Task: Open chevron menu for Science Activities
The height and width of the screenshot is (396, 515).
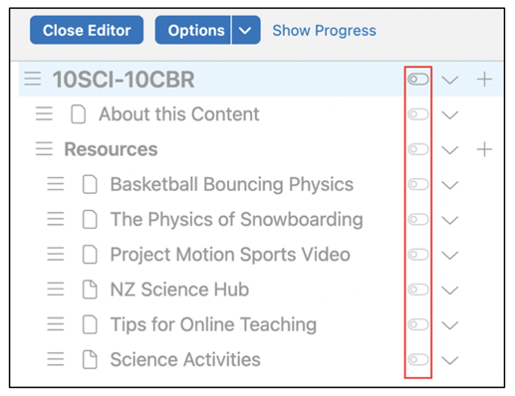Action: point(450,360)
